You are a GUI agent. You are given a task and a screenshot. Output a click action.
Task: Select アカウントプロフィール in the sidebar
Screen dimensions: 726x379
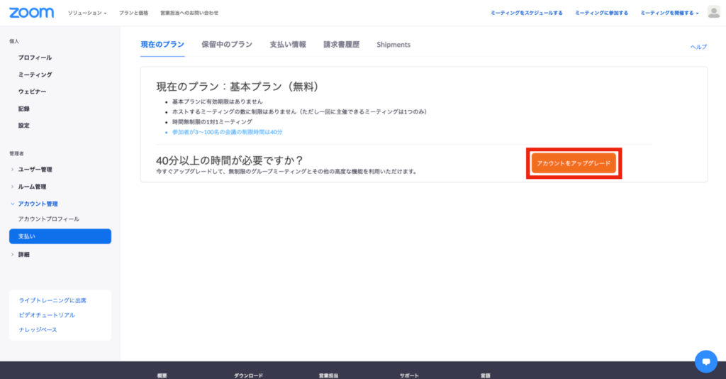click(48, 219)
